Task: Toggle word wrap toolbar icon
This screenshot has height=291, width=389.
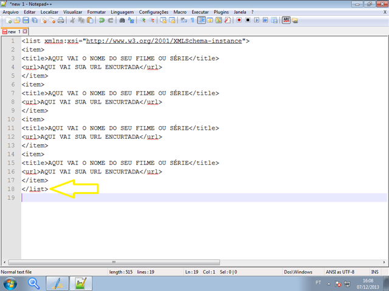Action: pyautogui.click(x=184, y=20)
